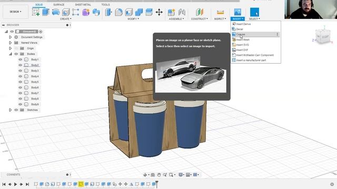This screenshot has width=337, height=189.
Task: Click the Hole tool icon
Action: tap(66, 12)
